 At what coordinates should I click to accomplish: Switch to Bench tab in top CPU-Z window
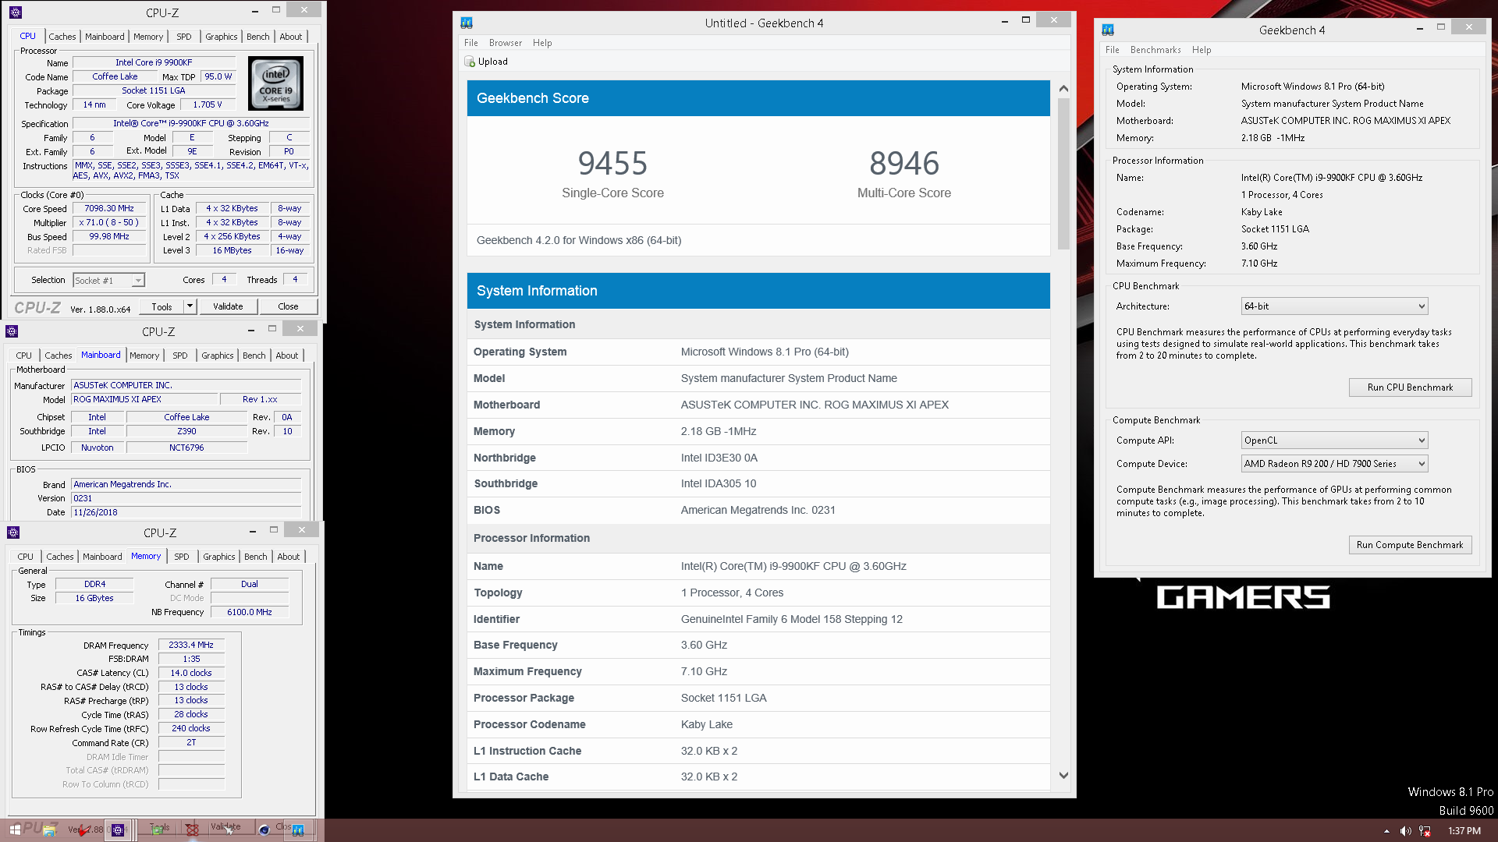coord(258,37)
